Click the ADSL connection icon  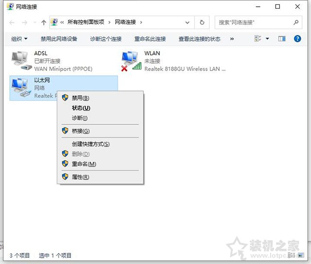[21, 61]
